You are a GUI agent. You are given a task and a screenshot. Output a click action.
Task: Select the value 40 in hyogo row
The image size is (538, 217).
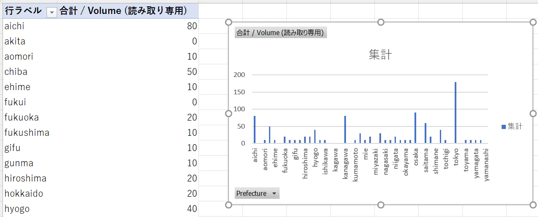(x=192, y=209)
